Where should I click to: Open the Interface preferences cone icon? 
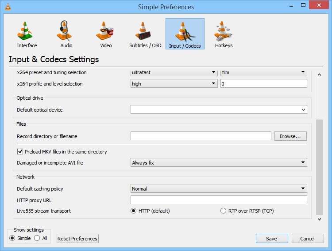pyautogui.click(x=25, y=31)
